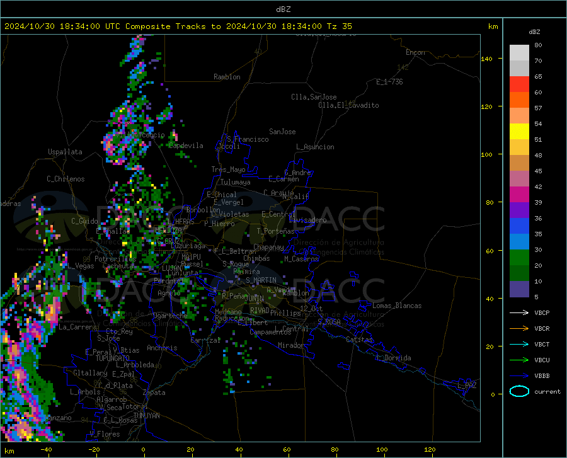Click the 'Clla.El_Cavadito' label on map
This screenshot has height=458, width=567.
pyautogui.click(x=348, y=105)
